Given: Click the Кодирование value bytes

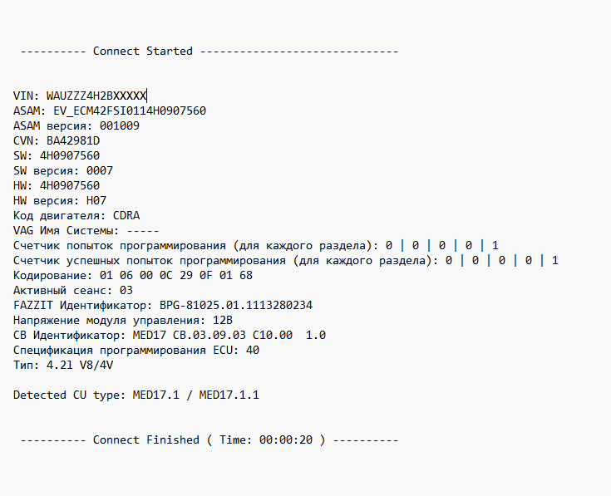Looking at the screenshot, I should point(175,276).
